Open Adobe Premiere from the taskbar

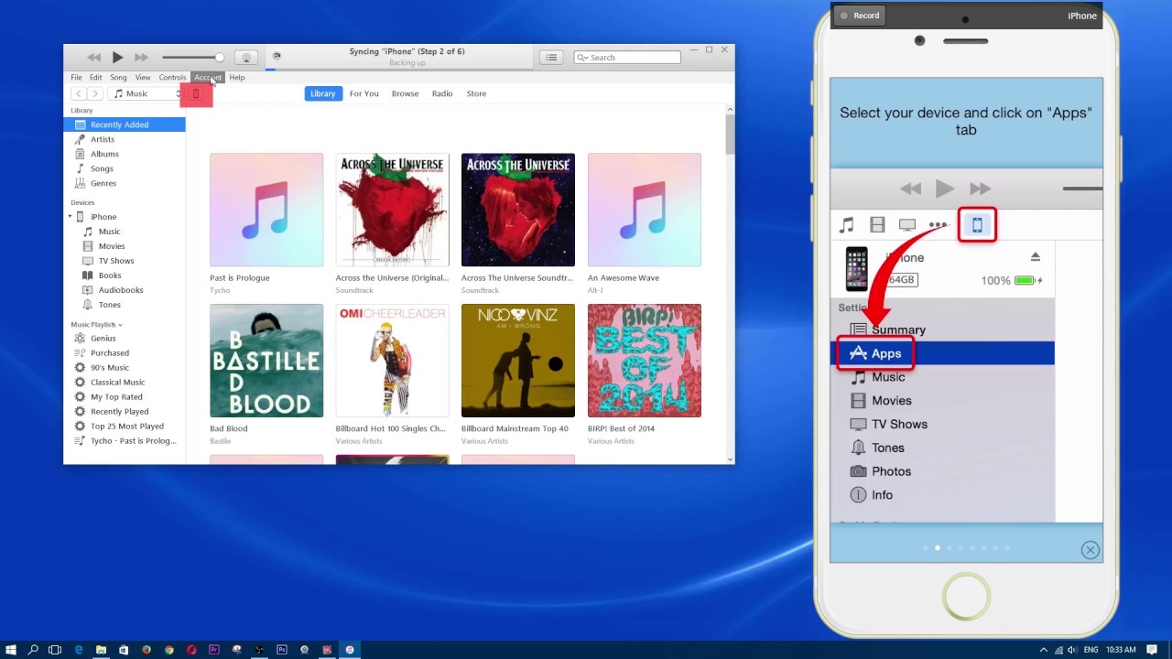(214, 650)
